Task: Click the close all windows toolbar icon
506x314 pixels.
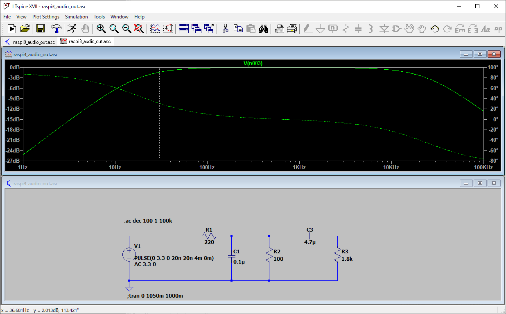Action: click(209, 29)
